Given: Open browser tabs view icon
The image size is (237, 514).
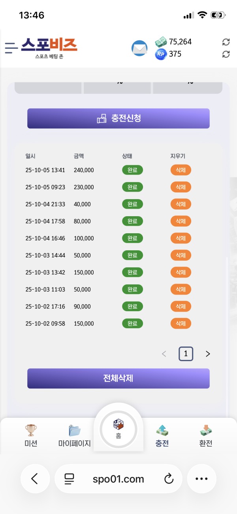Looking at the screenshot, I should coord(69,478).
